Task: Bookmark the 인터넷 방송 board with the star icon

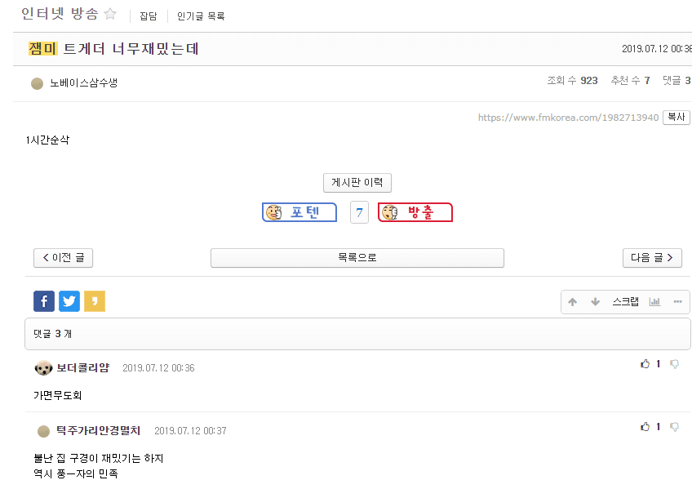Action: (x=110, y=14)
